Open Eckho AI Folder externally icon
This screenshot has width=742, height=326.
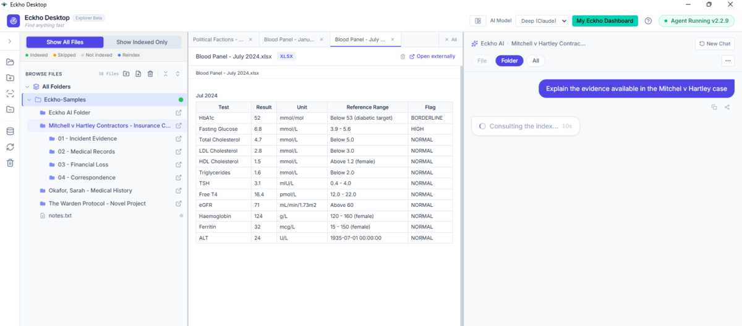point(179,112)
